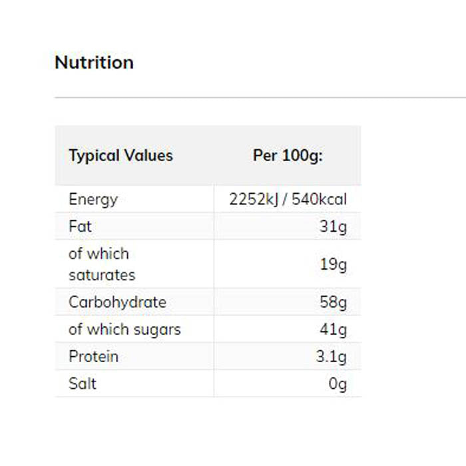The width and height of the screenshot is (466, 466).
Task: Select the Salt row label
Action: [83, 384]
